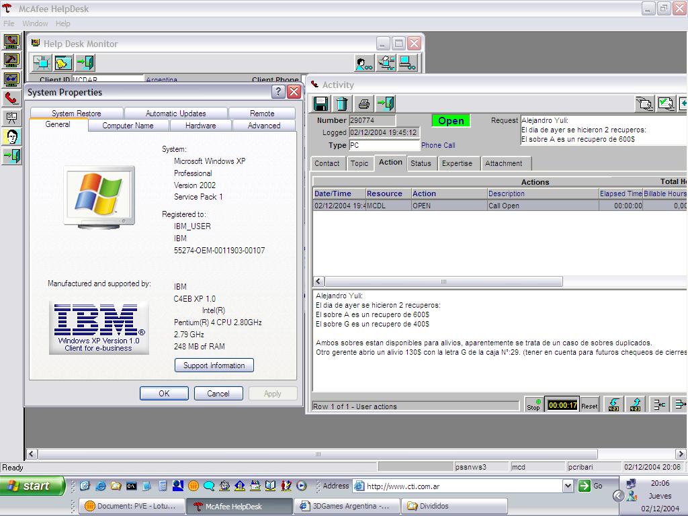Click the stacked documents icon in Activity toolbar

pyautogui.click(x=644, y=103)
